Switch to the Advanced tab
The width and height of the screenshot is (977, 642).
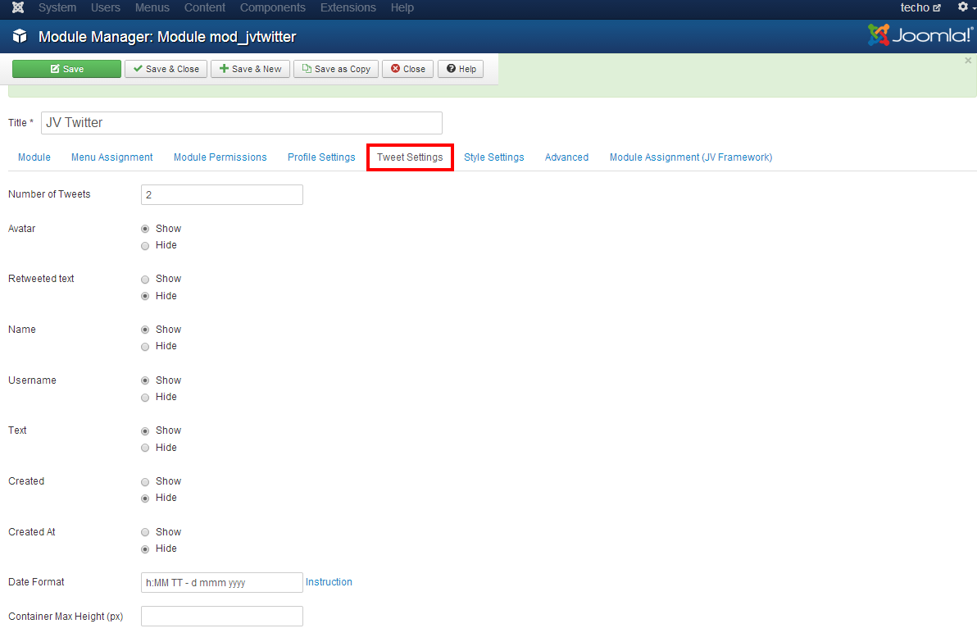[566, 157]
